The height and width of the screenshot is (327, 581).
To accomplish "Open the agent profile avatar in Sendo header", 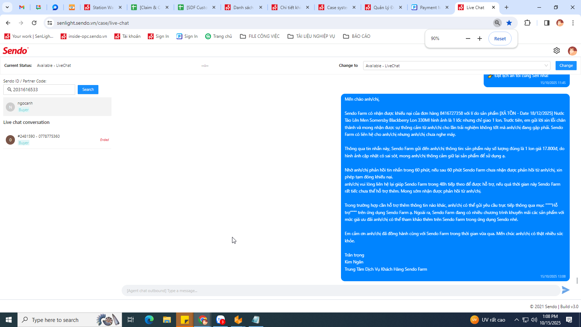I will click(x=572, y=51).
